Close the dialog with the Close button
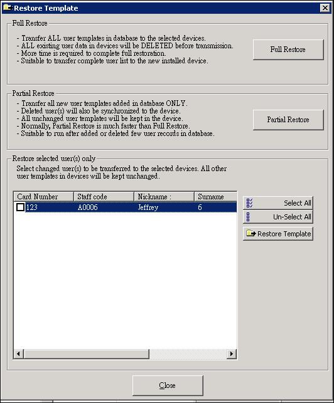Screen dimensions: 334x403 tap(168, 385)
